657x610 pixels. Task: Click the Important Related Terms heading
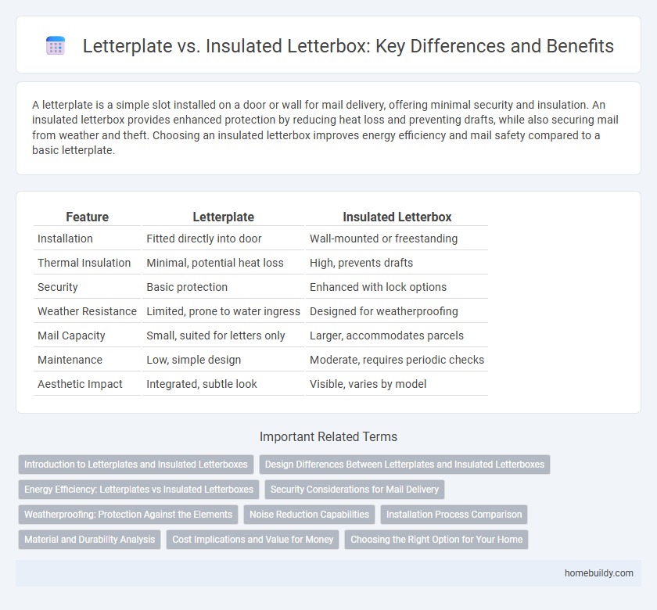(x=328, y=436)
